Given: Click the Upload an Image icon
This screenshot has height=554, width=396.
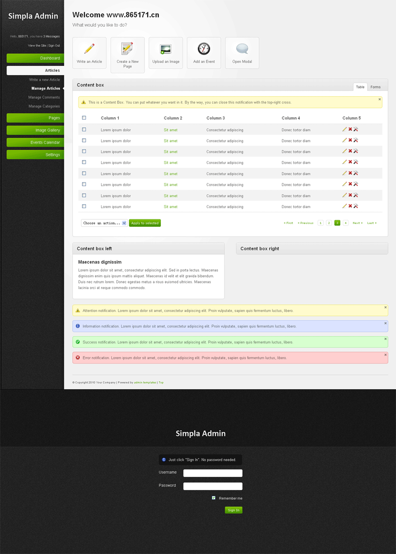Looking at the screenshot, I should 165,49.
